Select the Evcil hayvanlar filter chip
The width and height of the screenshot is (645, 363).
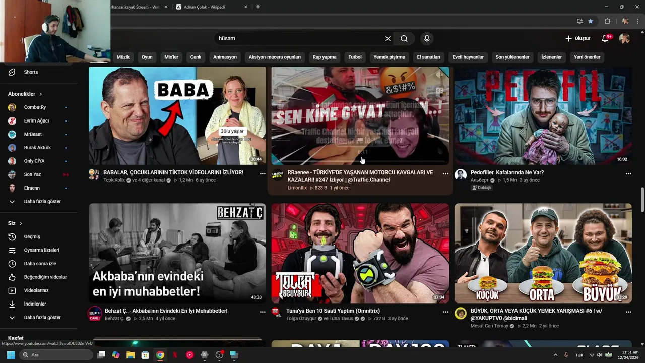(x=468, y=57)
